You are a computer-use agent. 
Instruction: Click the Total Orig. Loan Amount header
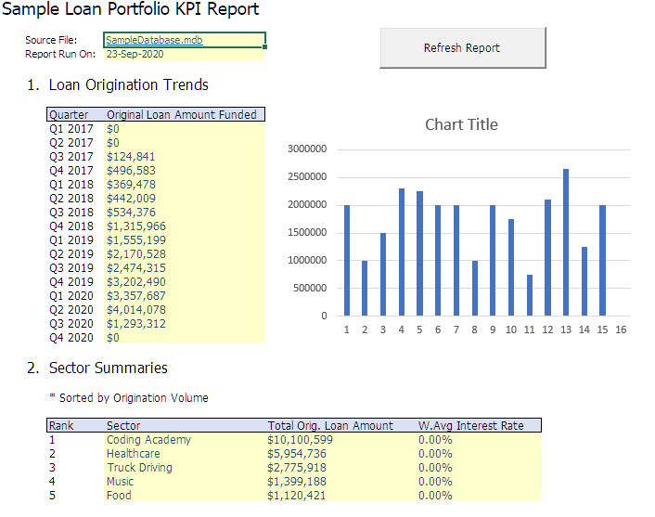(x=330, y=425)
